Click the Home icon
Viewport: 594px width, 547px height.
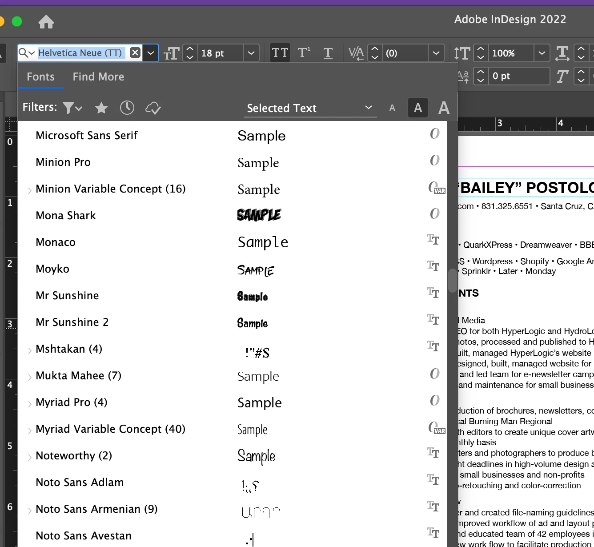46,22
